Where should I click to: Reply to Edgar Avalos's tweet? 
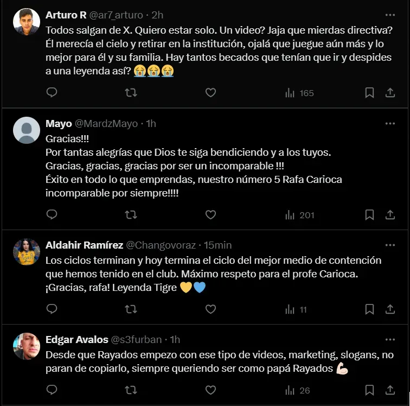[52, 390]
